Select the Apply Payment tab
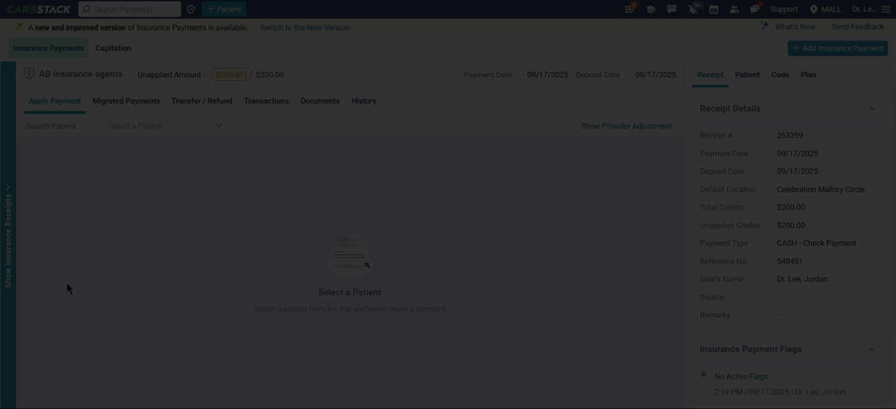The height and width of the screenshot is (409, 896). click(55, 101)
